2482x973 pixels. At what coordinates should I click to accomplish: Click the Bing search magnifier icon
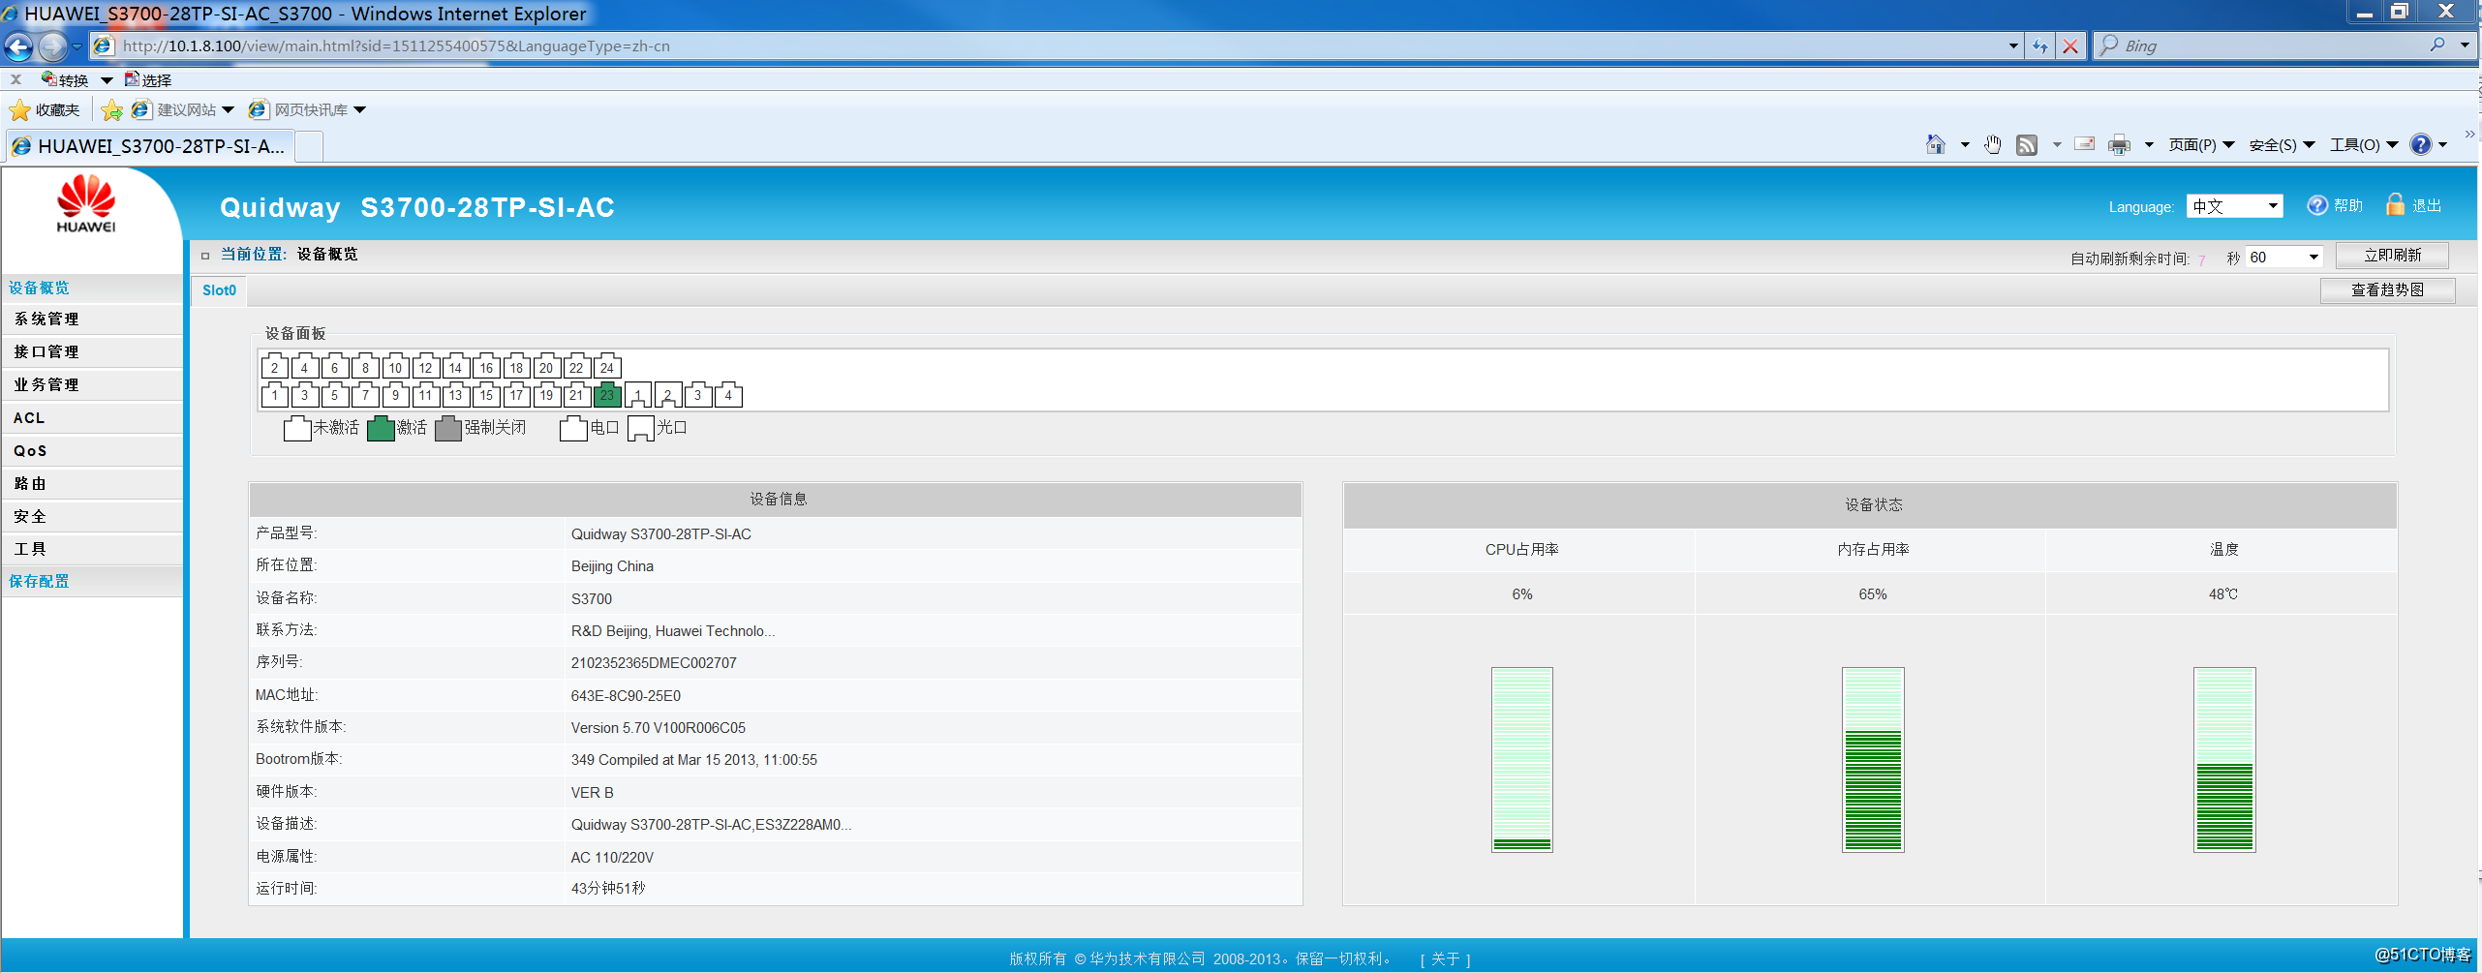click(2437, 45)
